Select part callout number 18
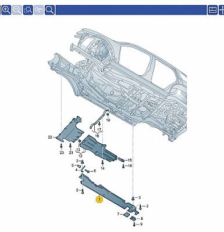This screenshot has width=224, height=232. [x=97, y=136]
